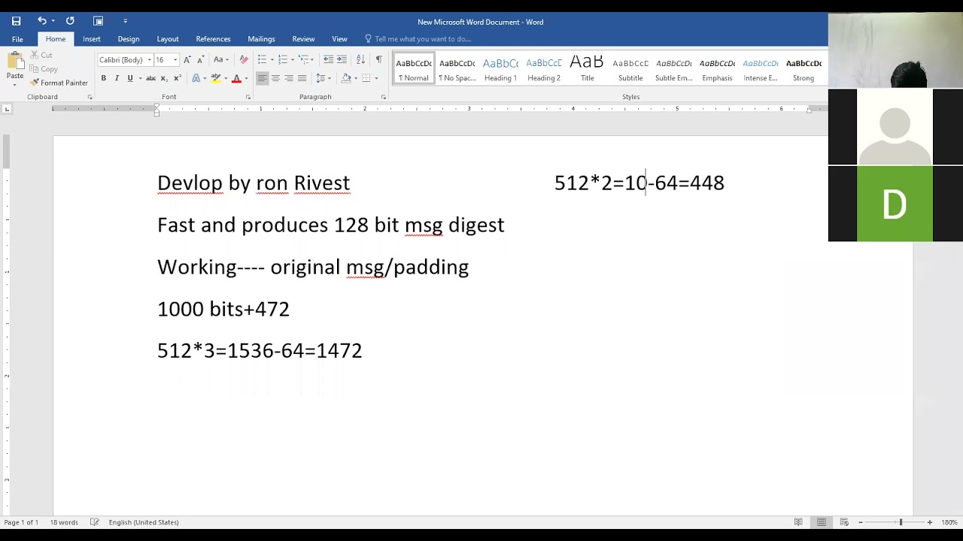Open the Change Case Aa dropdown
Image resolution: width=963 pixels, height=541 pixels.
pos(220,59)
